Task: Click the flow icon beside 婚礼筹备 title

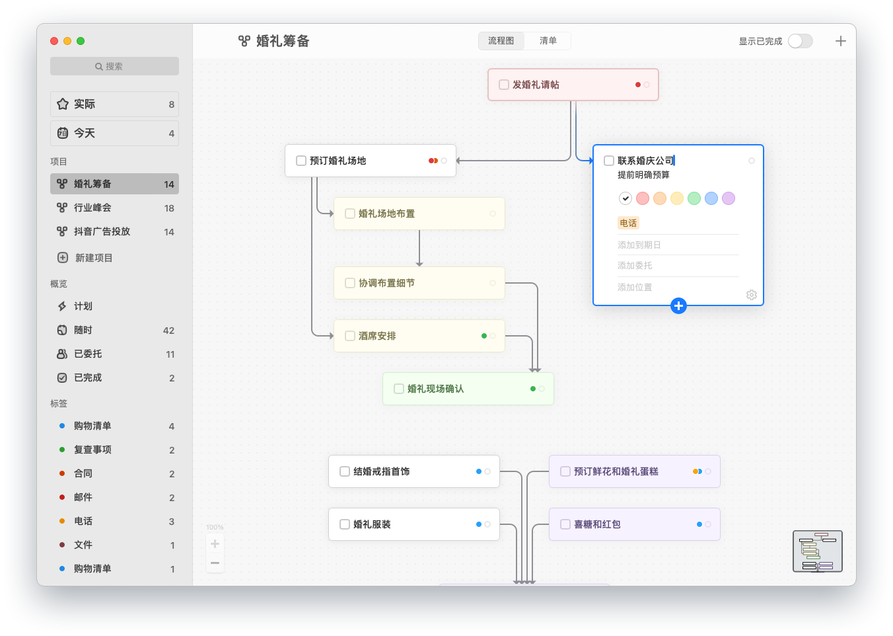Action: tap(244, 41)
